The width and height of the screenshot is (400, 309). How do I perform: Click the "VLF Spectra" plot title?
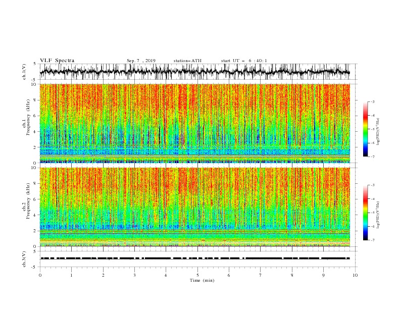57,61
